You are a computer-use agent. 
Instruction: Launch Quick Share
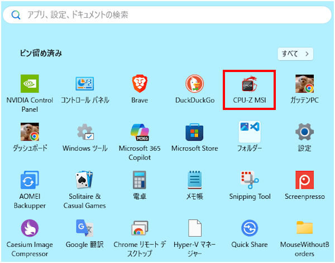[x=250, y=228]
